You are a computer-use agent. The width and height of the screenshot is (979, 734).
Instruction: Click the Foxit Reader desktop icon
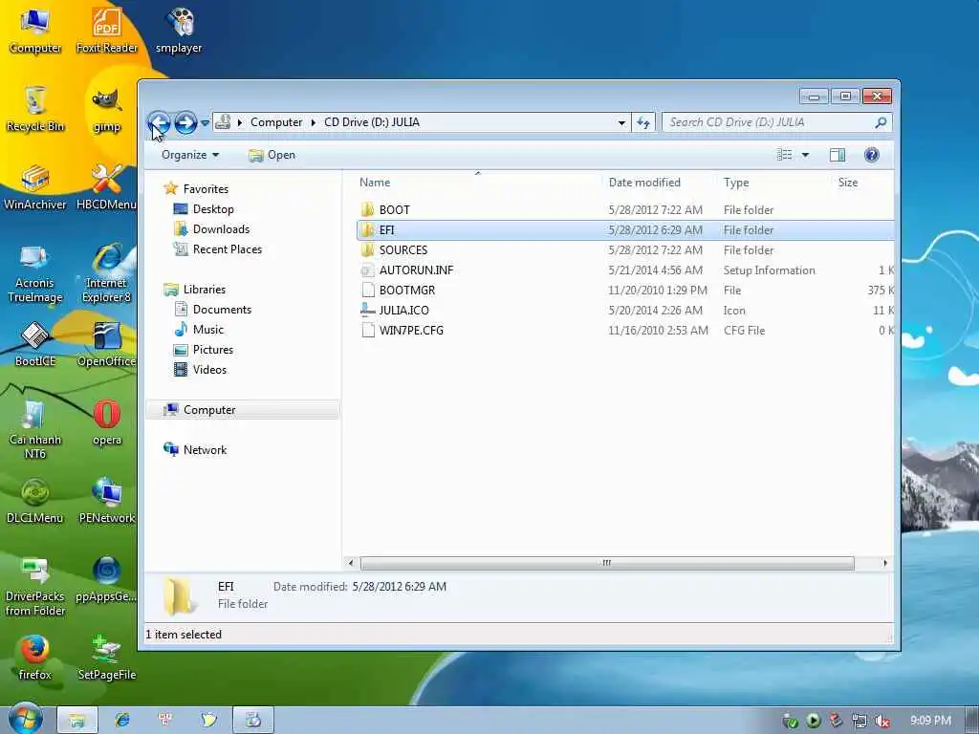107,30
